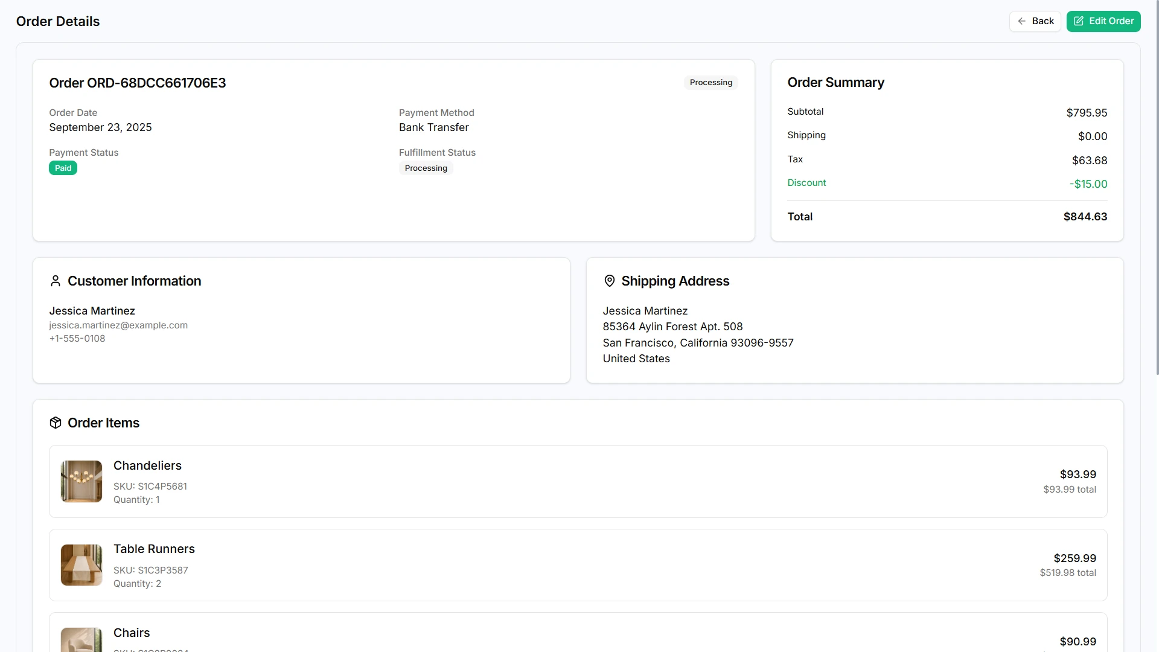Click the Chairs product thumbnail
1159x652 pixels.
(x=81, y=640)
